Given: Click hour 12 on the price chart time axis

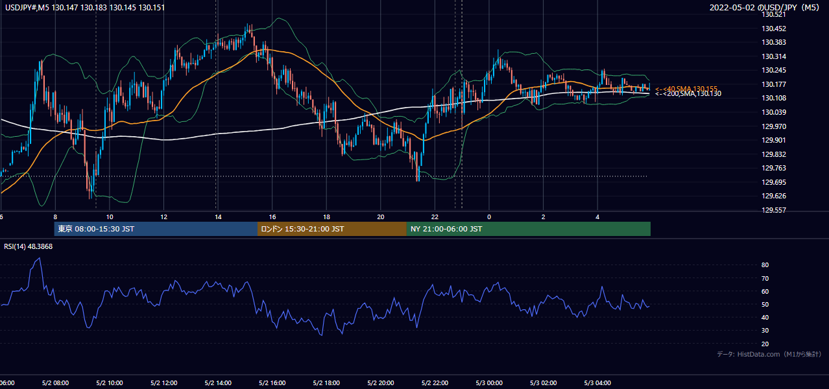Looking at the screenshot, I should pyautogui.click(x=163, y=217).
